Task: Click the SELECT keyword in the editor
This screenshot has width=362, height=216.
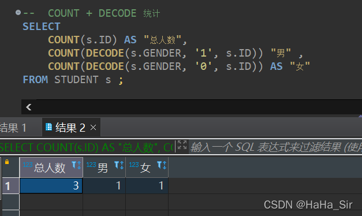Action: [x=42, y=27]
